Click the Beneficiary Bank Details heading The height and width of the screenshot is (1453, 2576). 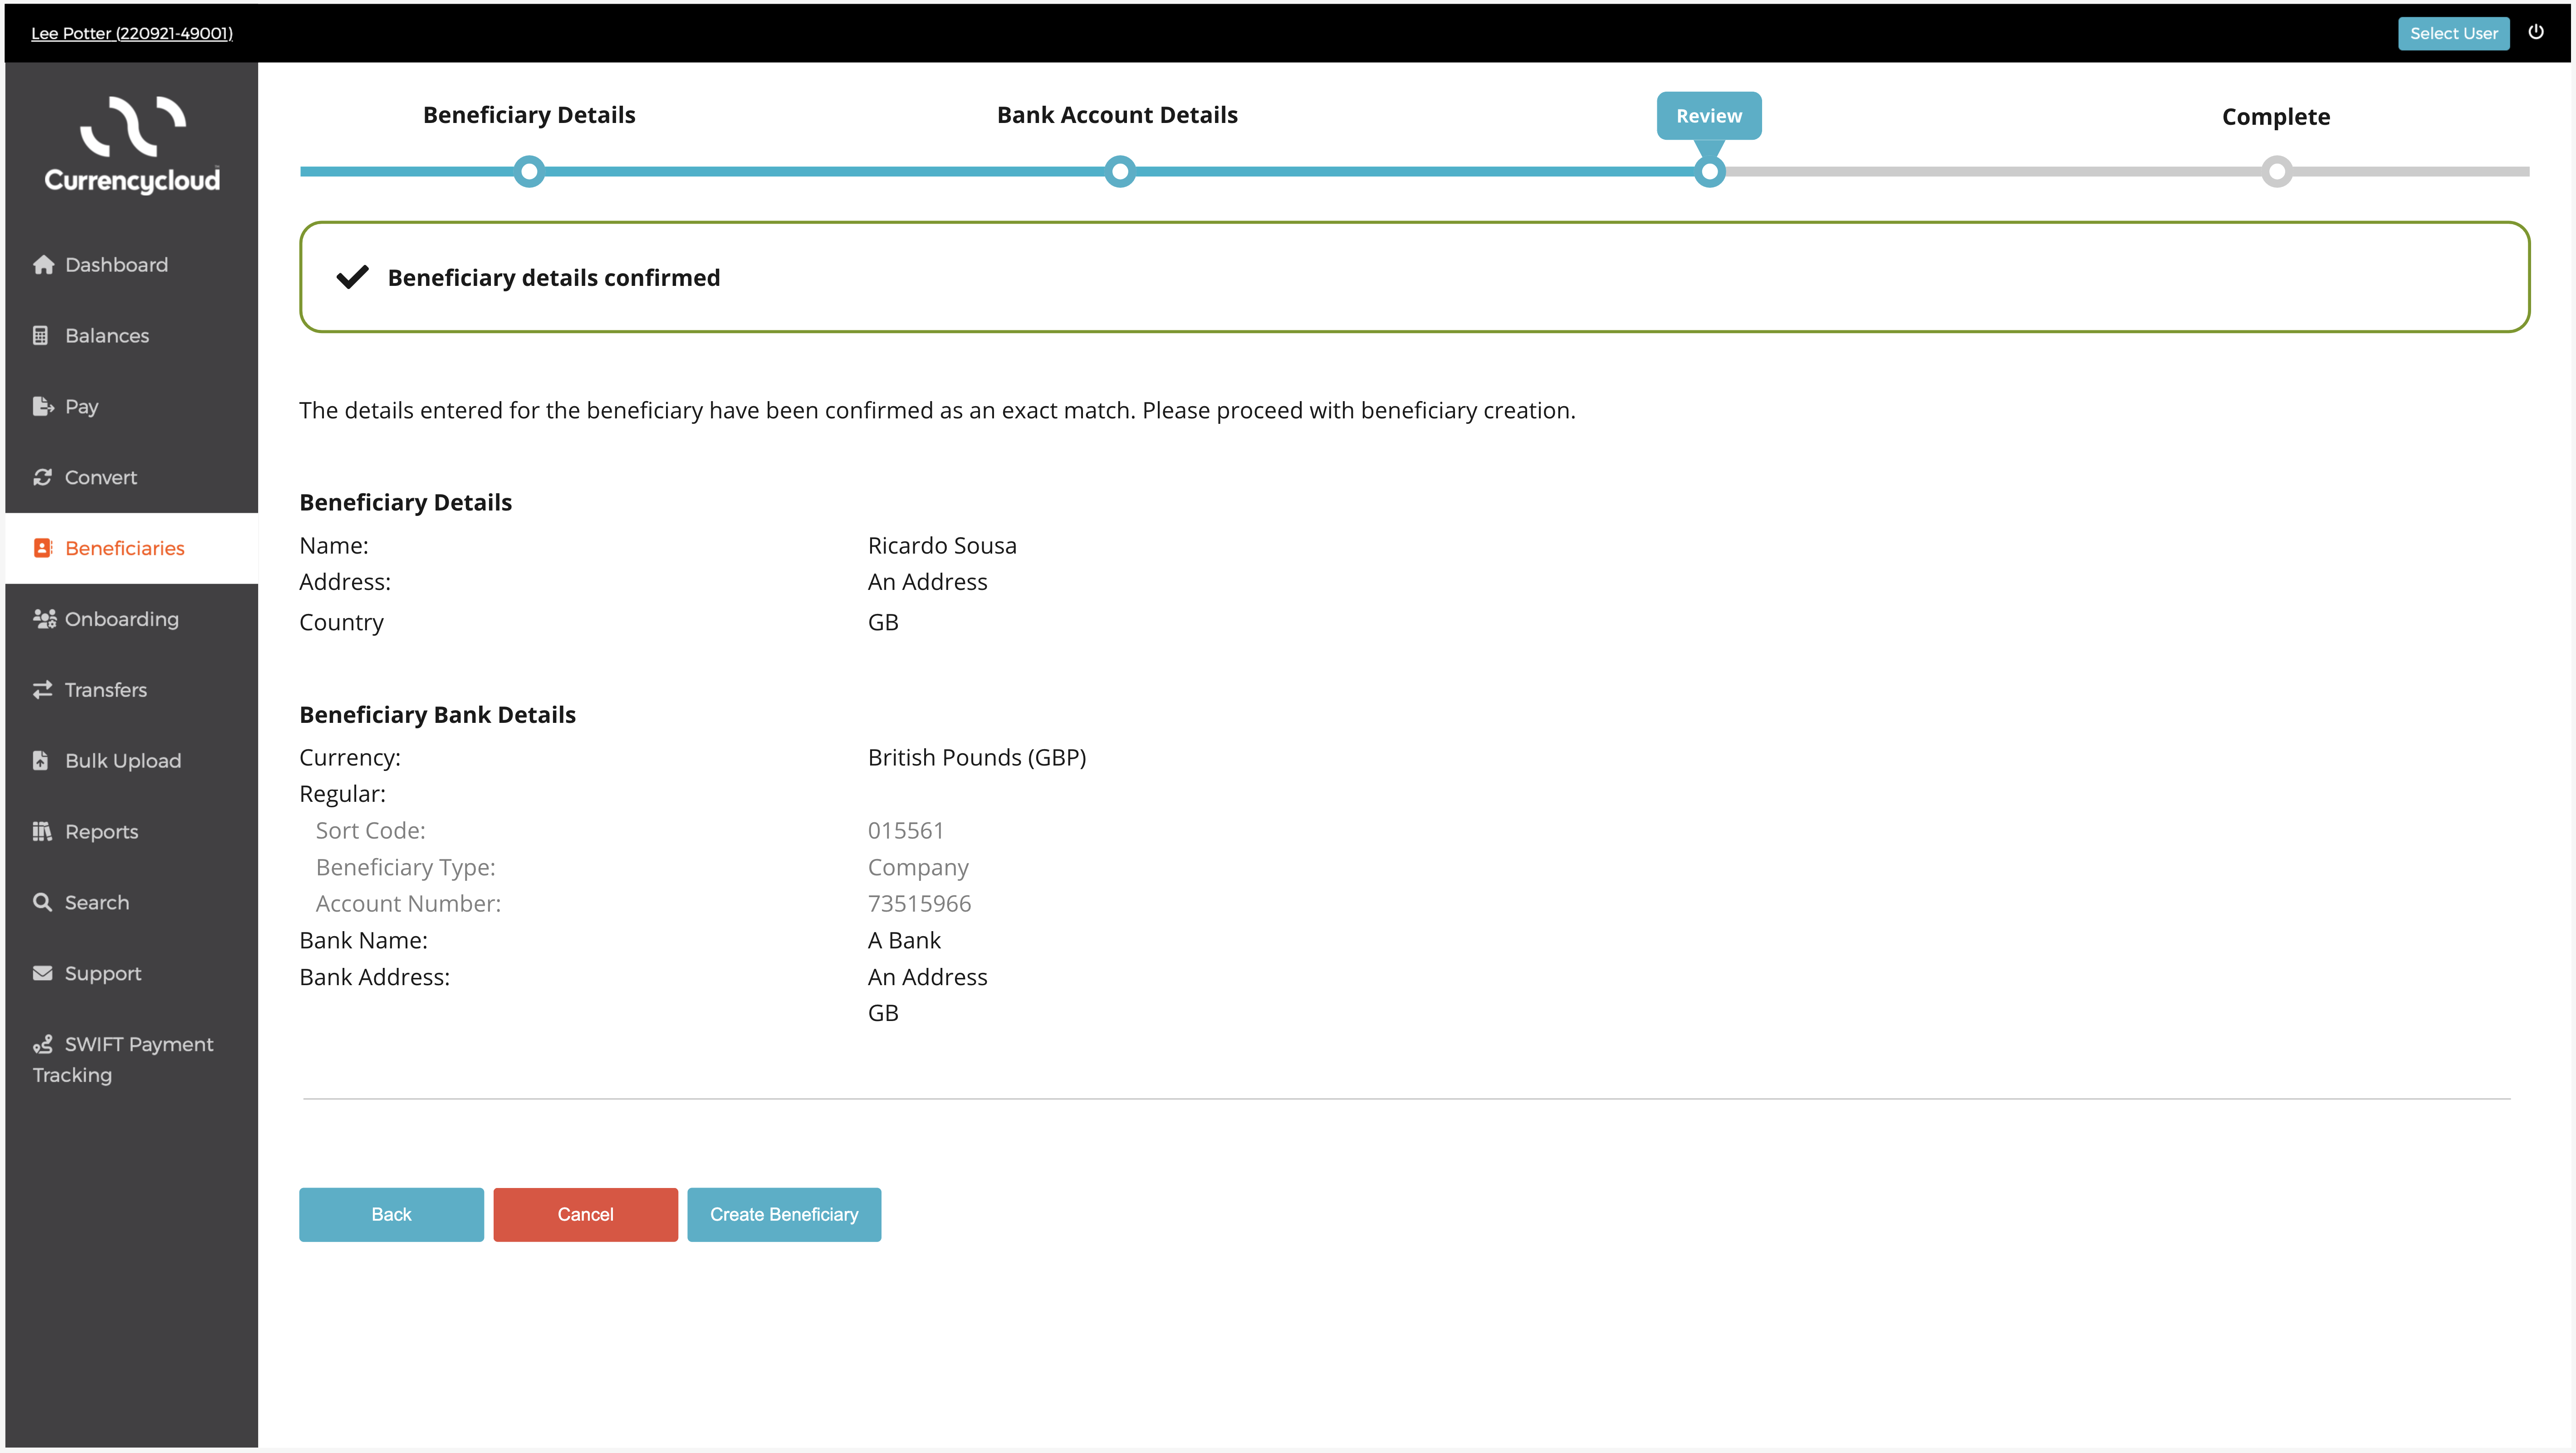click(x=437, y=715)
